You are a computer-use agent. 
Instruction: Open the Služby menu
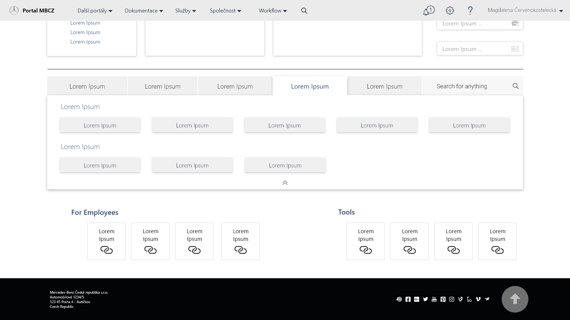point(186,11)
